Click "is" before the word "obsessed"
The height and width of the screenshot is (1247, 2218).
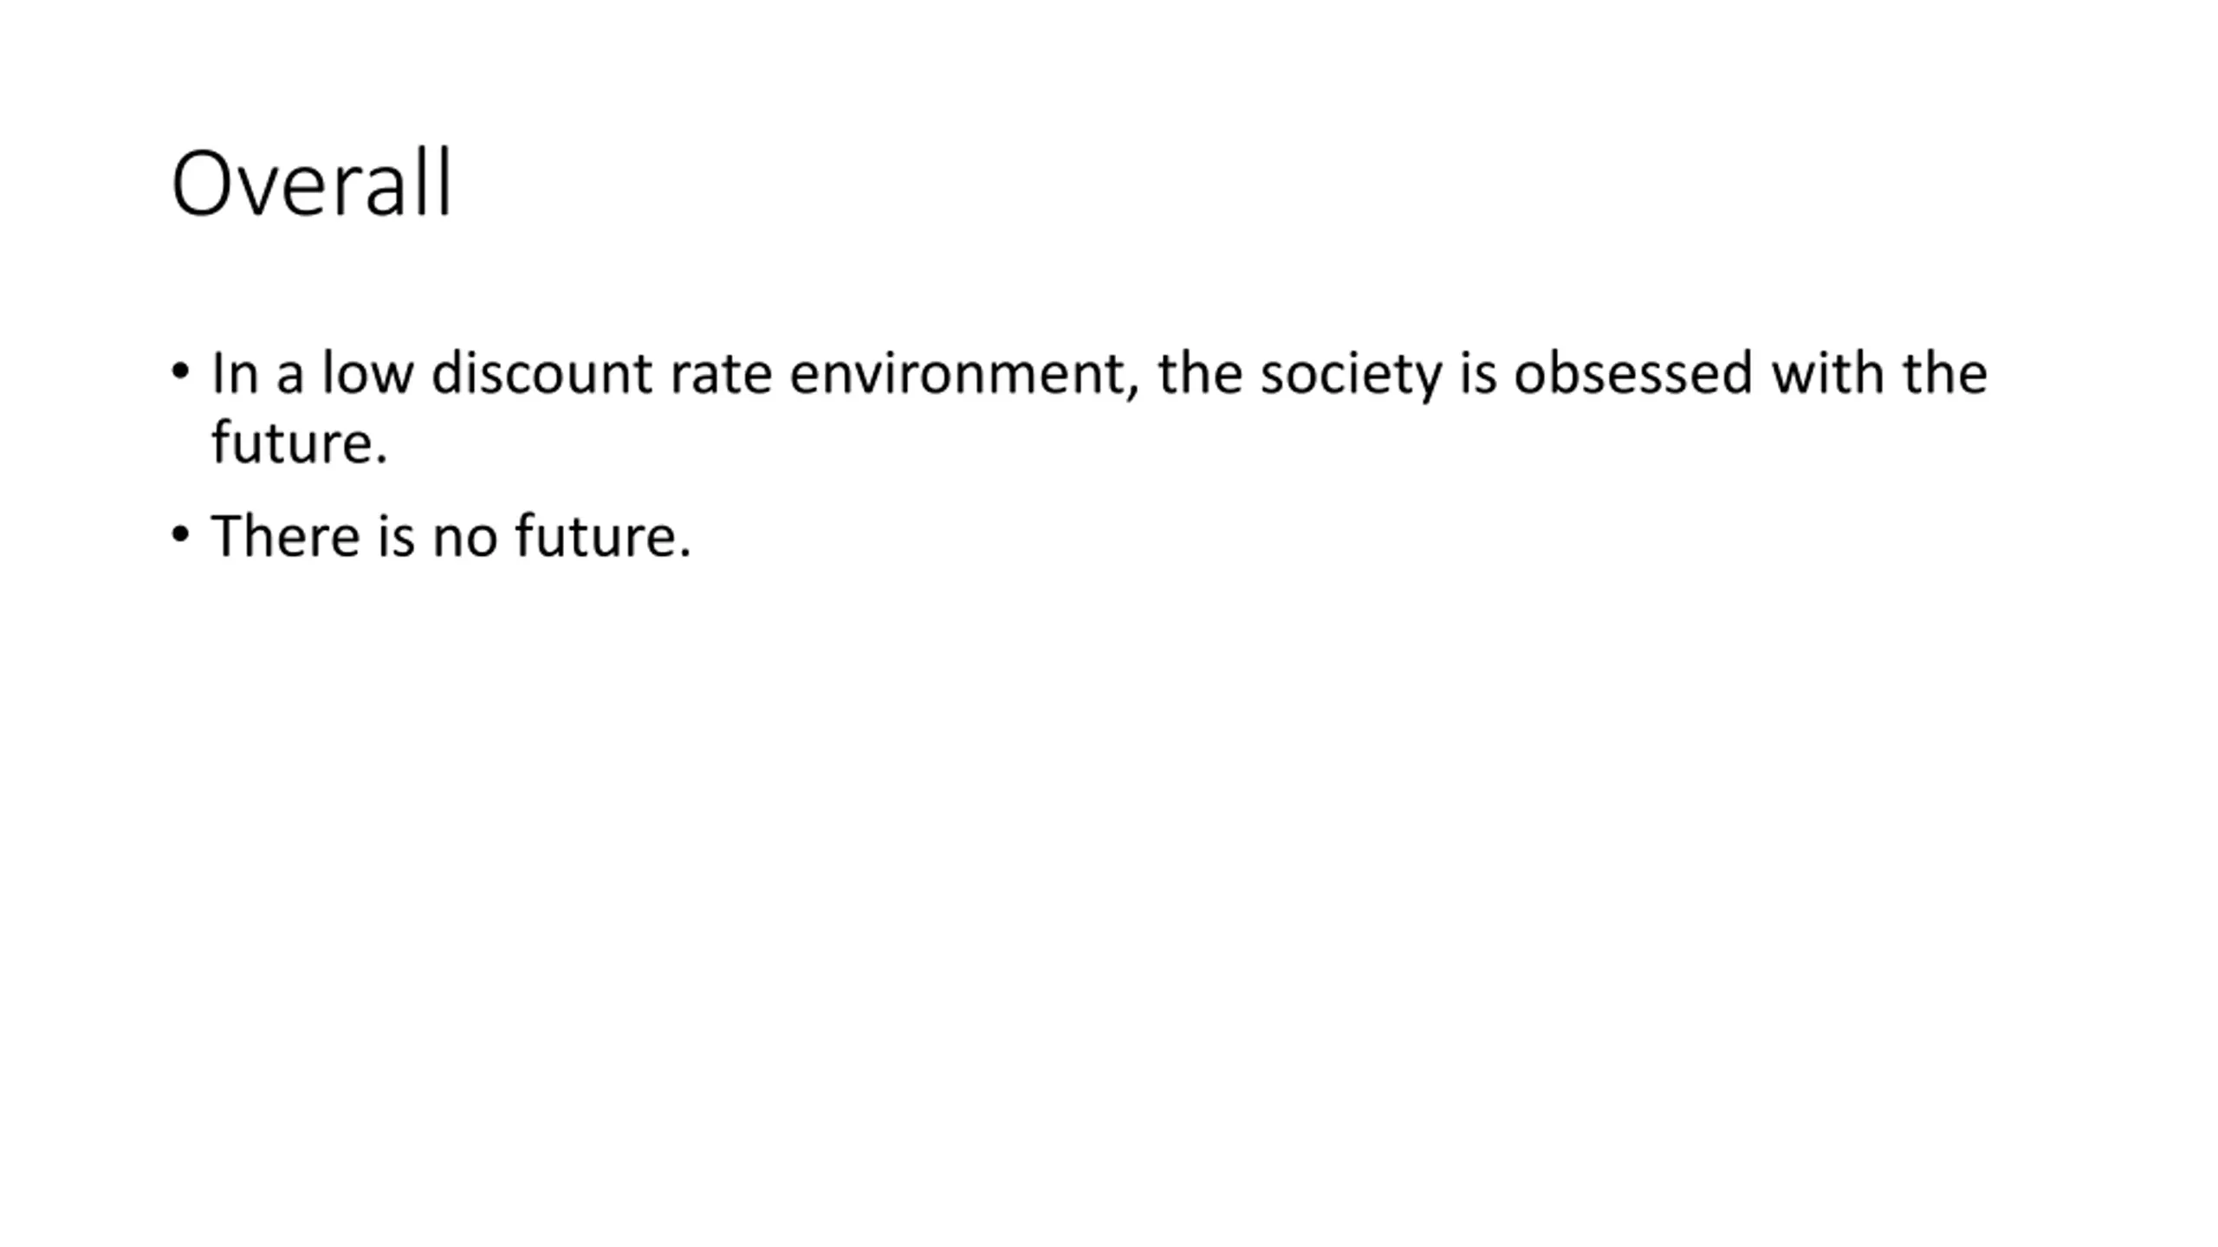pos(1478,374)
